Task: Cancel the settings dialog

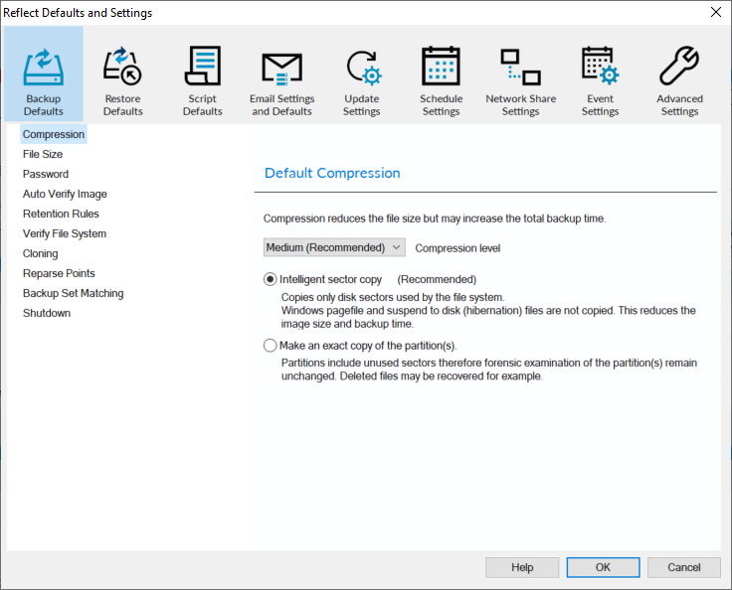Action: pyautogui.click(x=683, y=567)
